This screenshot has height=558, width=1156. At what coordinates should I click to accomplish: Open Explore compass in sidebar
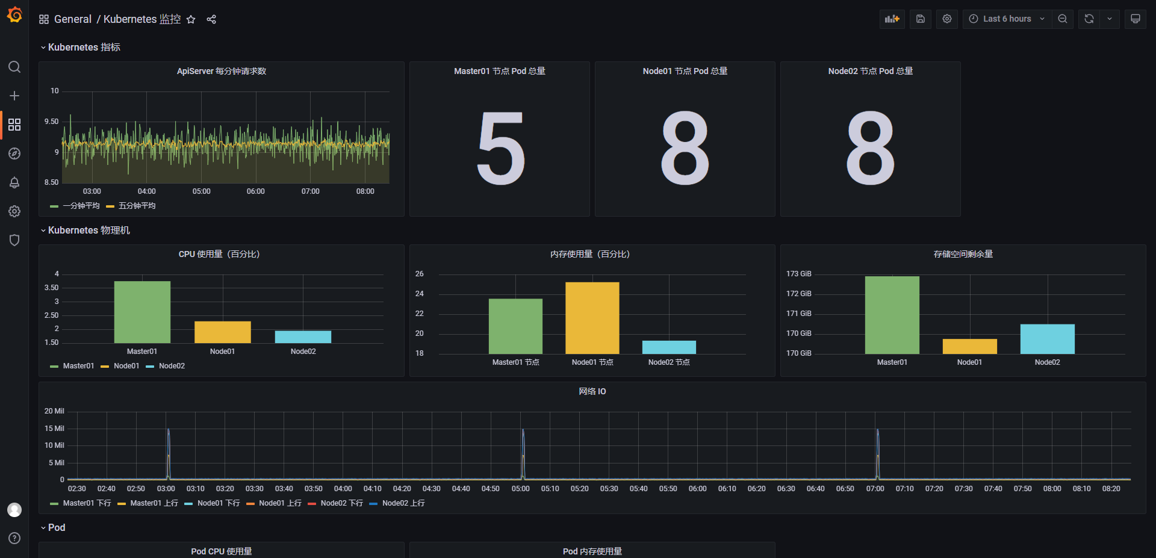(x=14, y=153)
